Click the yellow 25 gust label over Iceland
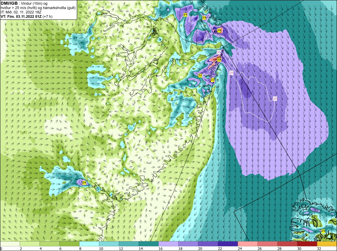Viewport: 337px width, 251px height. [323, 231]
